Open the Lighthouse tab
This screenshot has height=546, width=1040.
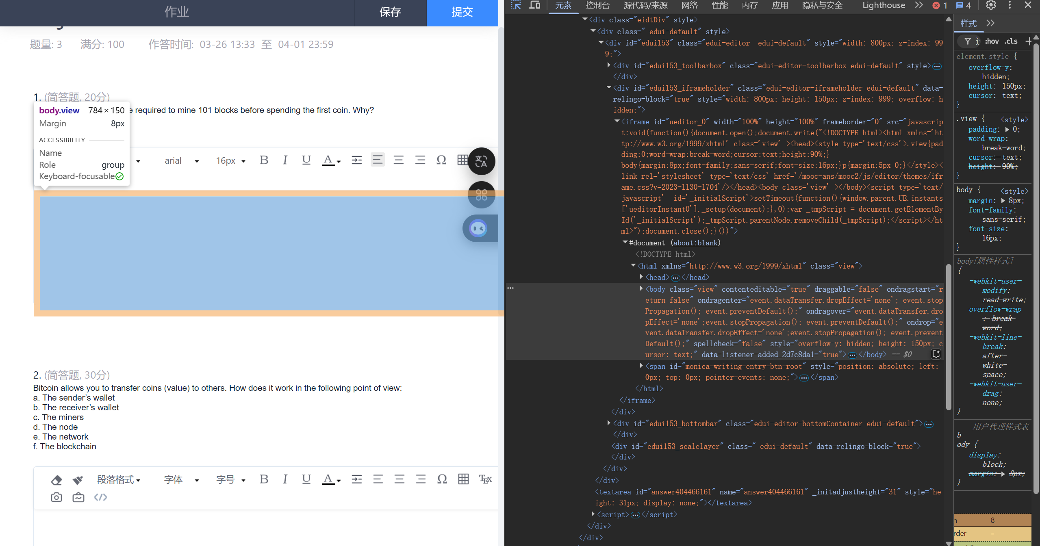point(884,5)
